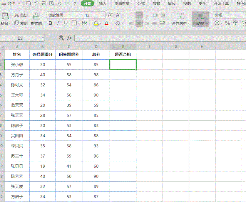Click the insert function fx icon
This screenshot has width=246, height=202.
pos(70,38)
